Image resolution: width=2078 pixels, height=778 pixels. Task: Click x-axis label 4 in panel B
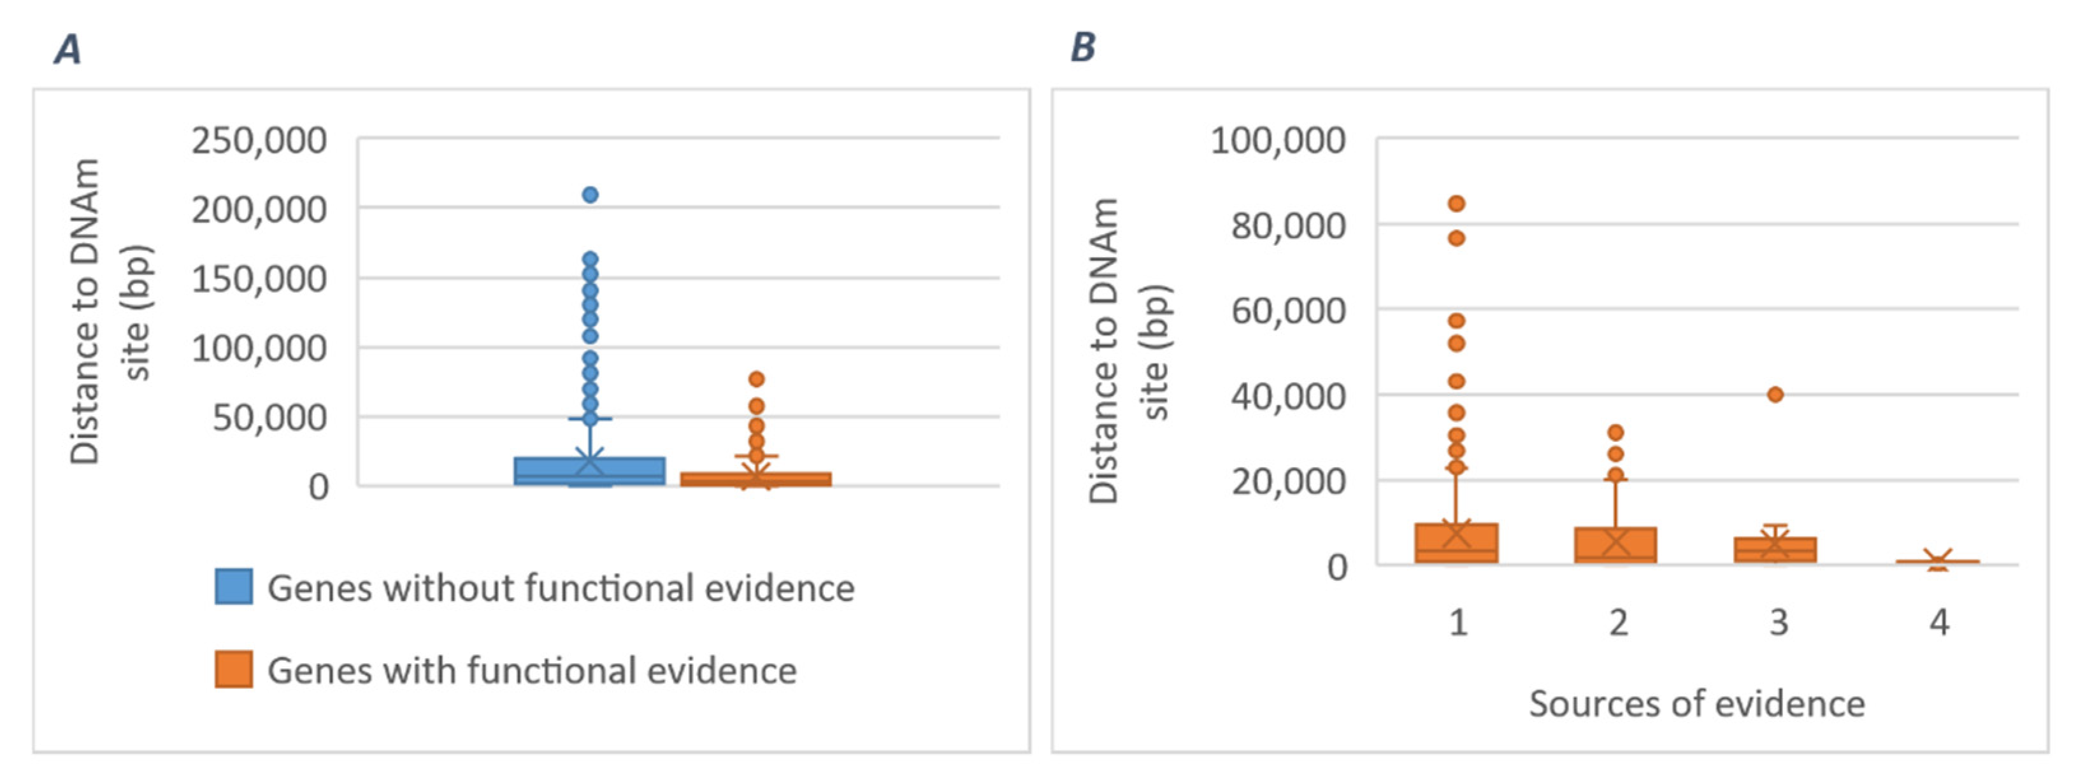[1939, 623]
